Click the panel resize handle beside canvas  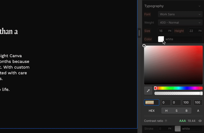[139, 33]
